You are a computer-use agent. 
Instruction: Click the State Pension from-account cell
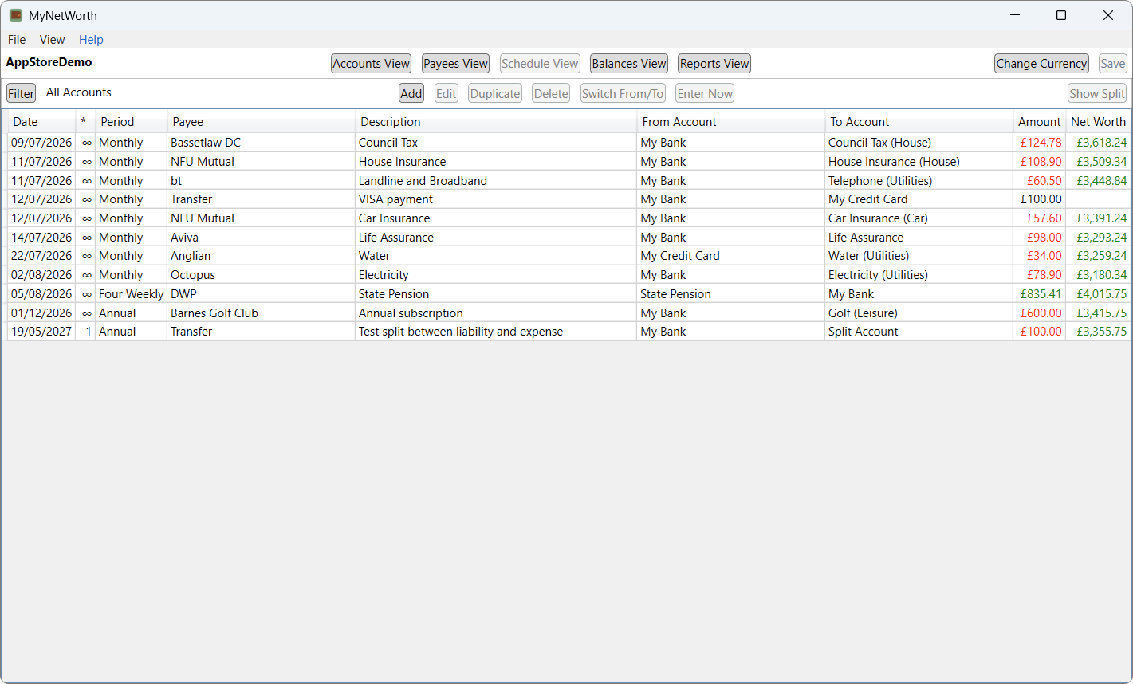(730, 294)
